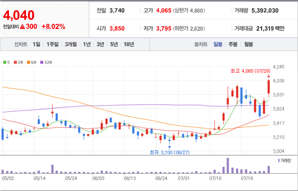The height and width of the screenshot is (191, 298).
Task: Click the 거래량 value 5,392,030
Action: click(x=265, y=11)
